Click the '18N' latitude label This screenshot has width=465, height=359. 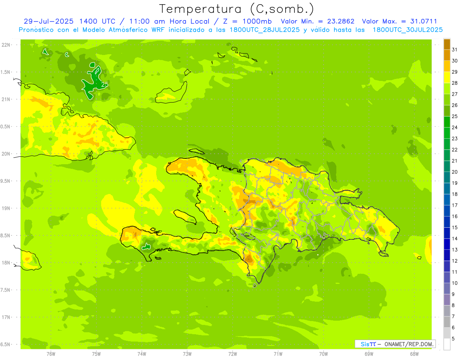(x=6, y=263)
